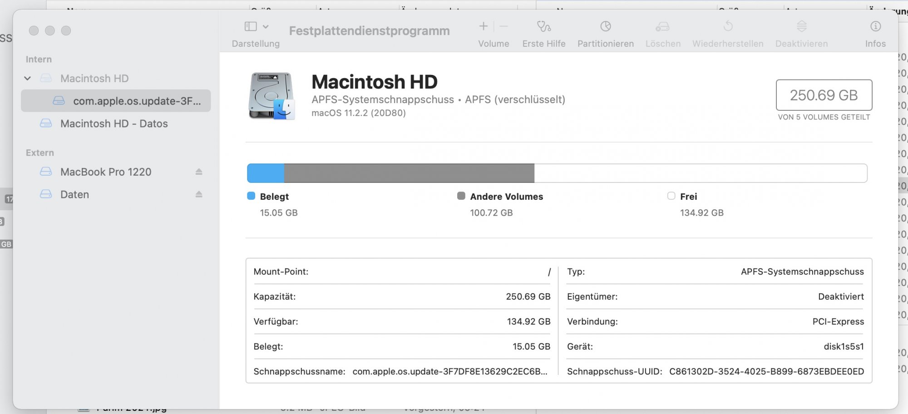Click the 15.05 GB Belegt legend value
The image size is (908, 414).
tap(279, 213)
